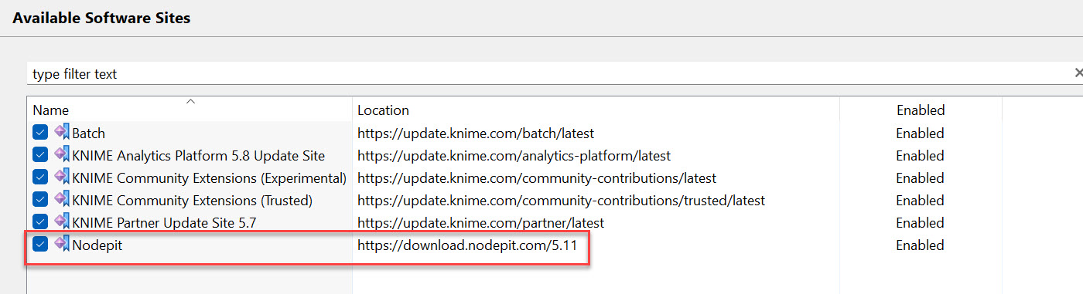Toggle KNIME Analytics Platform 5.8 checkbox
Viewport: 1083px width, 294px height.
pyautogui.click(x=40, y=155)
